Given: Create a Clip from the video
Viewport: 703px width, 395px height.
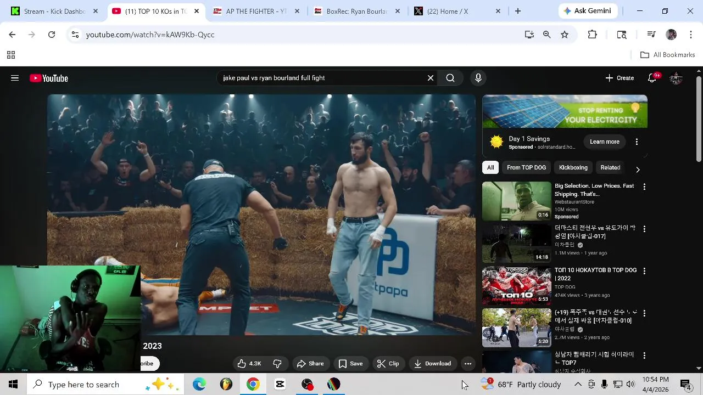Looking at the screenshot, I should pos(388,363).
